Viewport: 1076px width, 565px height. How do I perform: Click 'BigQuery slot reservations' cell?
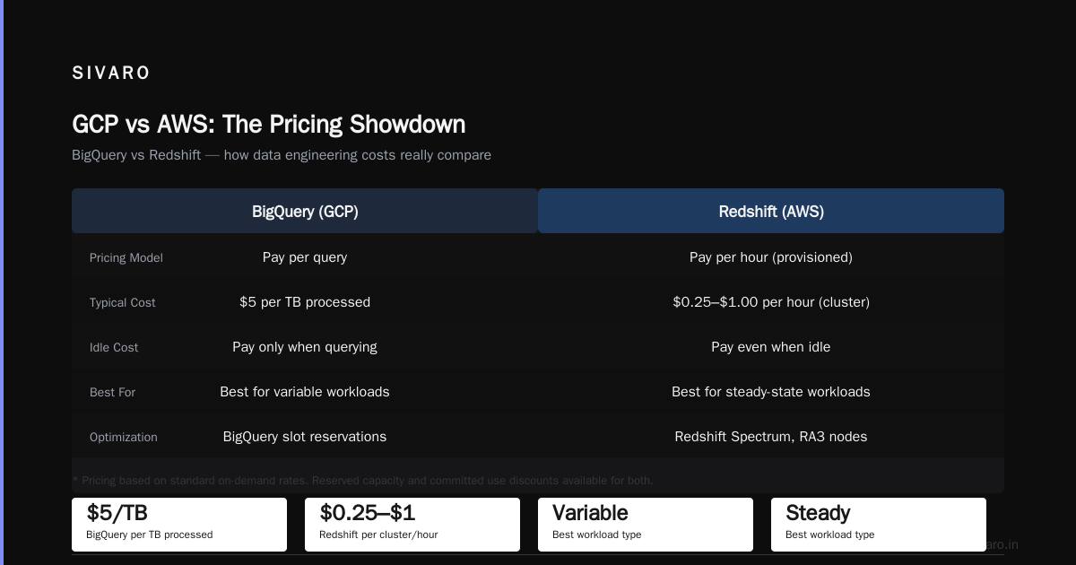click(305, 437)
